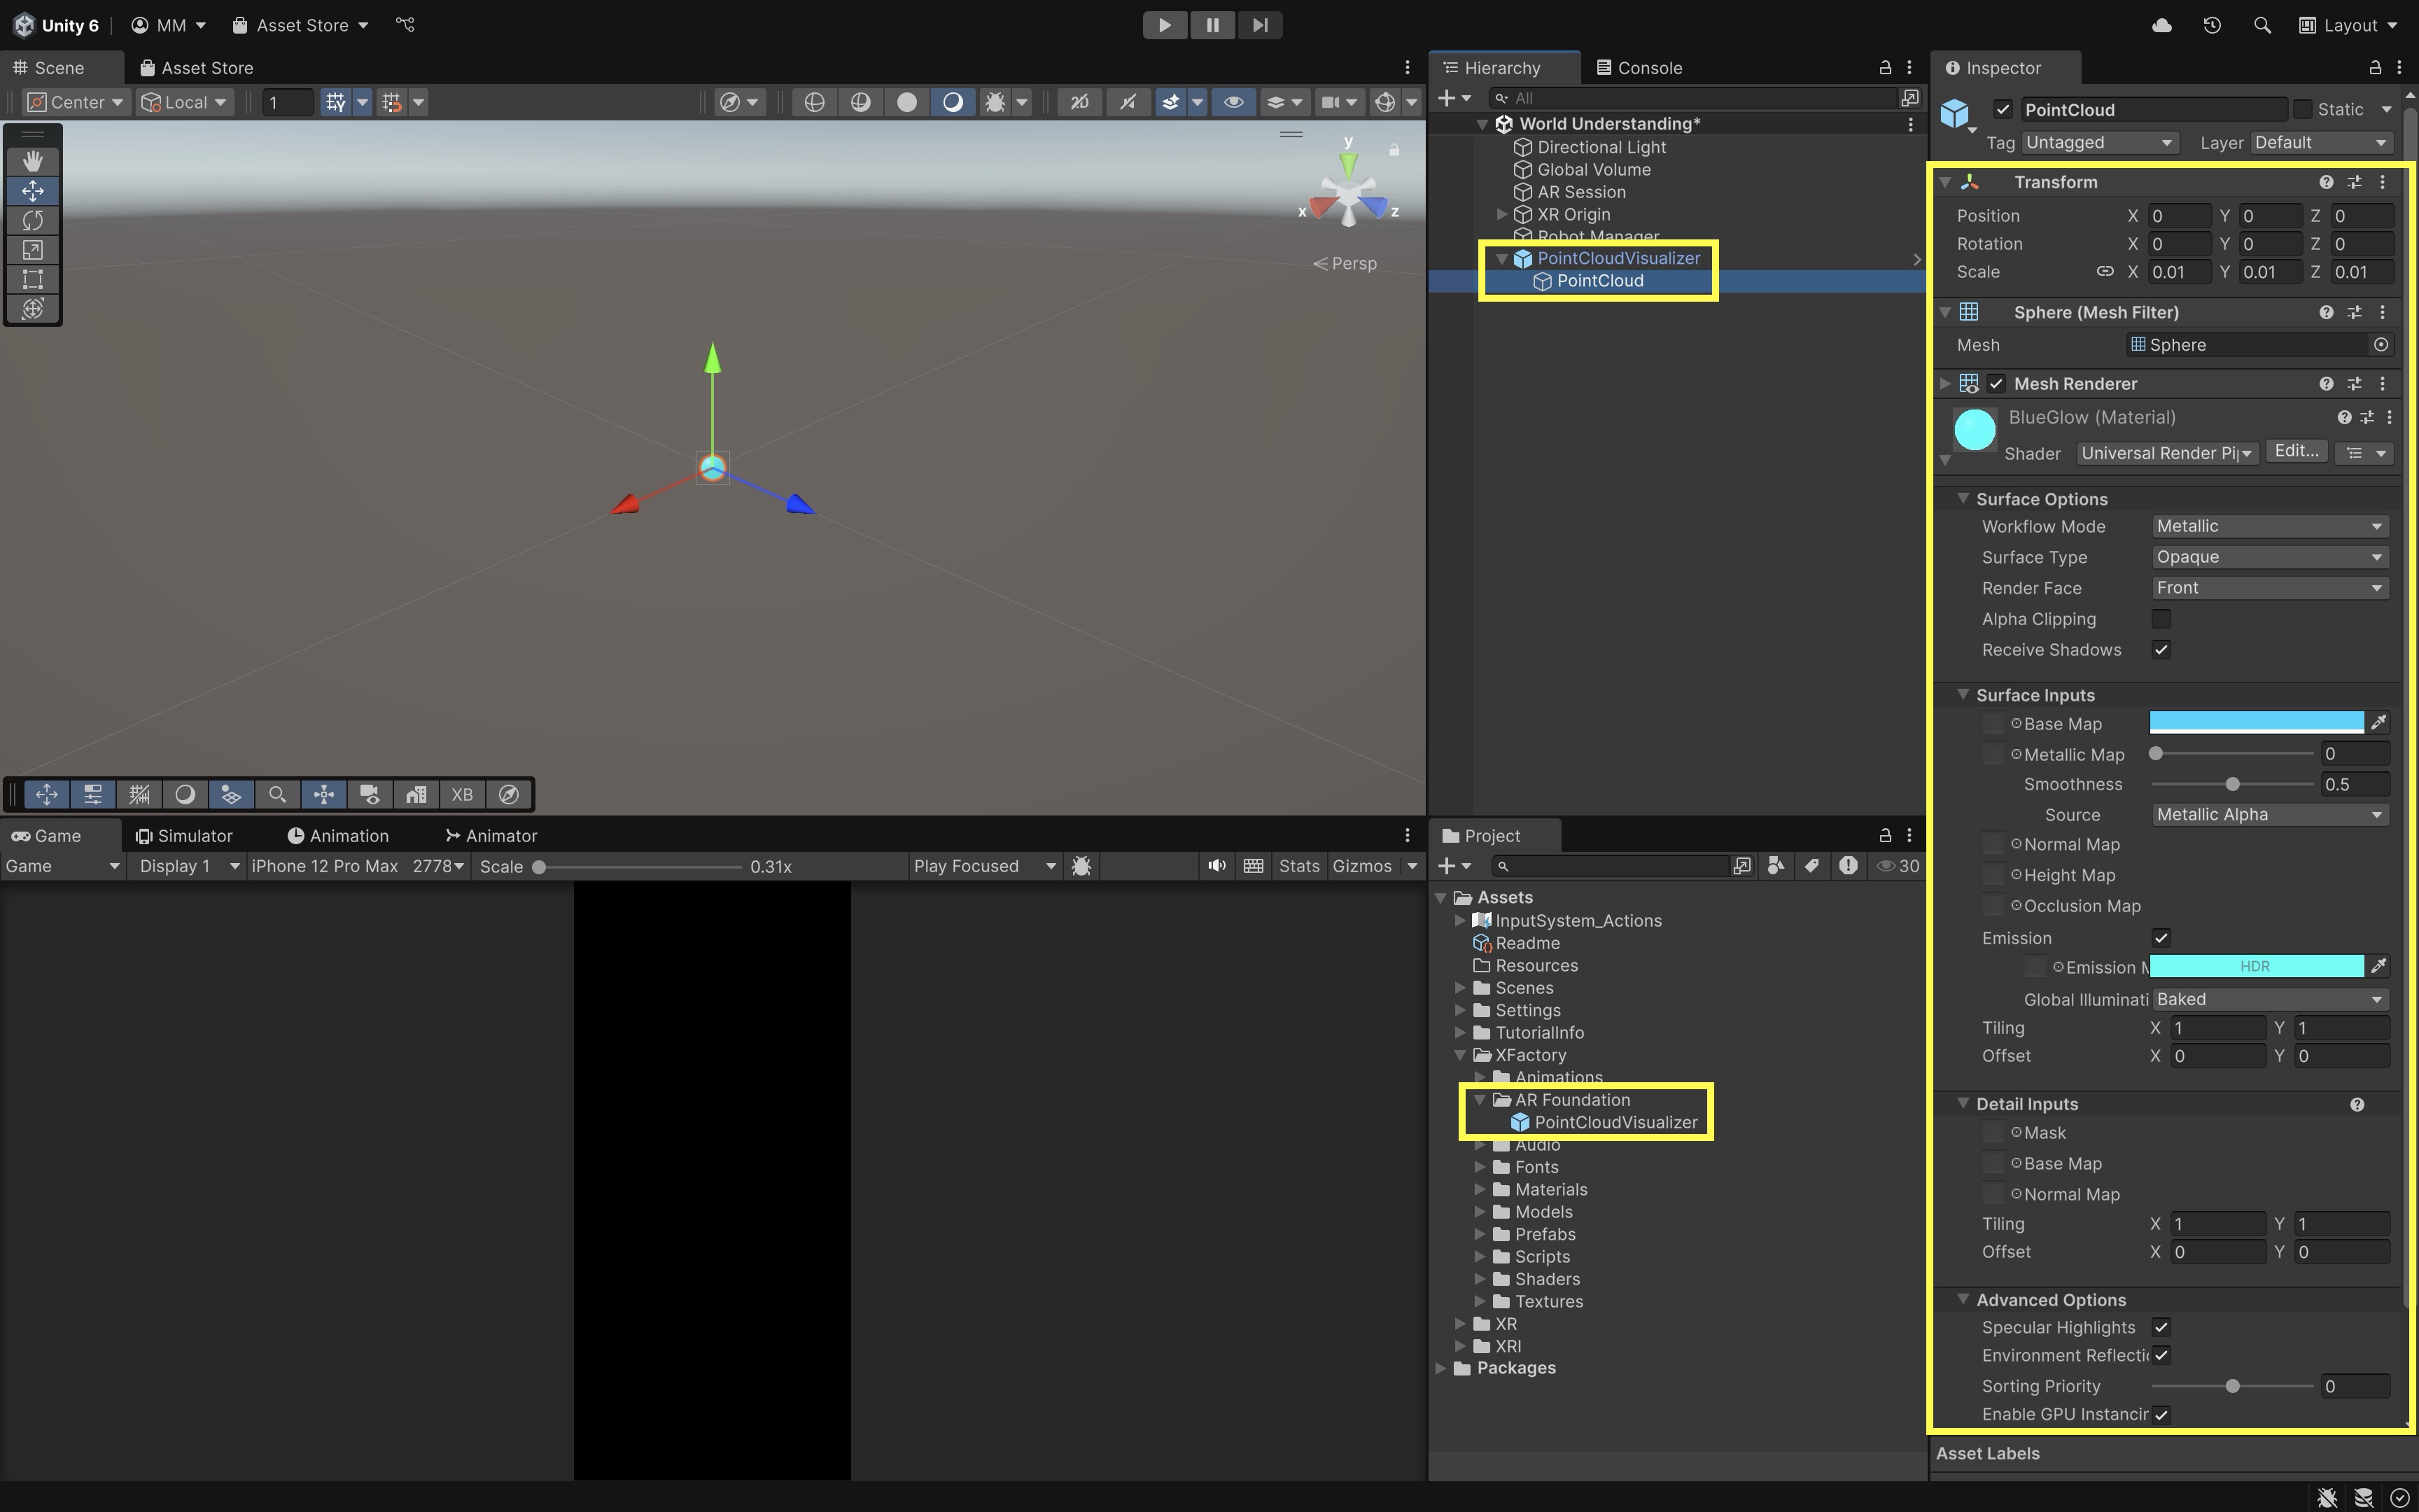Open the Undo History icon

(x=2211, y=25)
